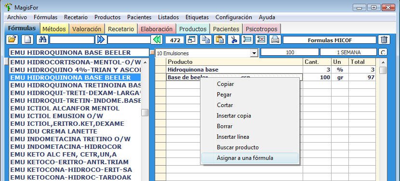Screen dimensions: 400x181
Task: Create a new formula with blank page icon
Action: coord(27,40)
